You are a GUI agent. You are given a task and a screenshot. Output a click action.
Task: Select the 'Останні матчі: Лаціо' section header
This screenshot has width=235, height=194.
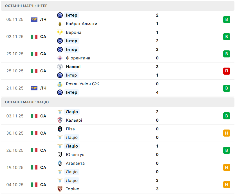point(27,102)
